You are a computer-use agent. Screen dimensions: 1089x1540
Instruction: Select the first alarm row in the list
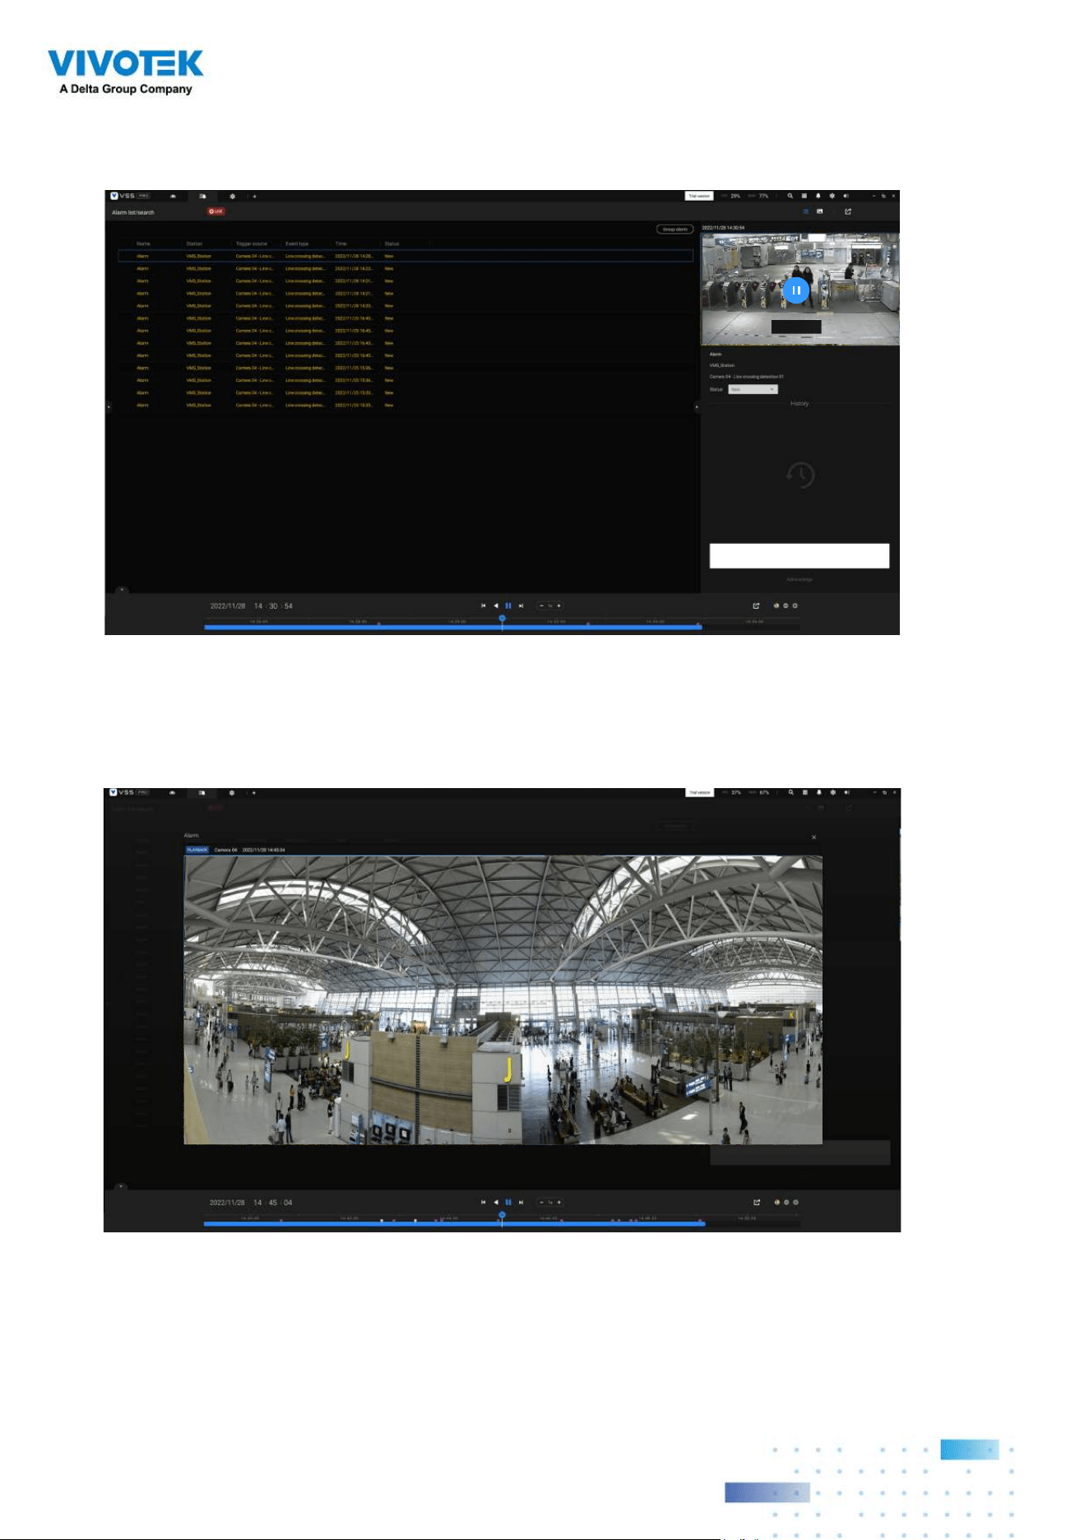coord(405,256)
